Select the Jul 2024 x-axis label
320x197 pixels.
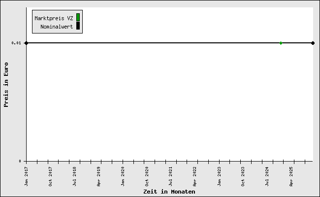coord(267,176)
